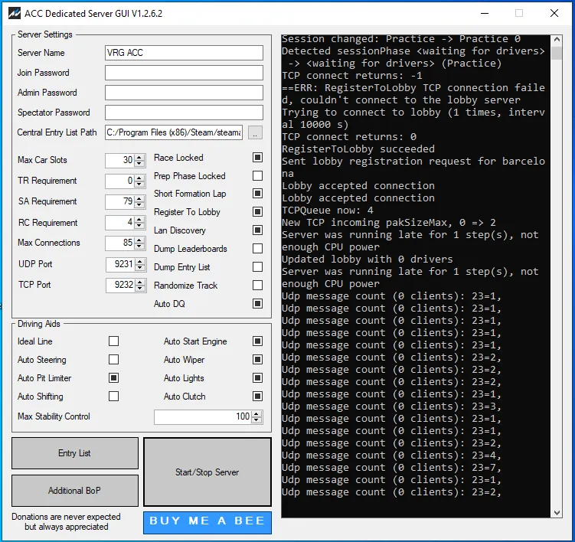Image resolution: width=575 pixels, height=542 pixels.
Task: Increase RC Requirement with up arrow
Action: [x=139, y=220]
